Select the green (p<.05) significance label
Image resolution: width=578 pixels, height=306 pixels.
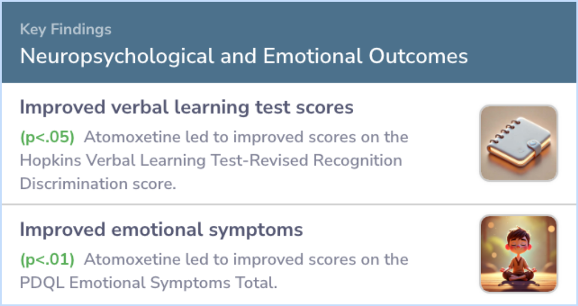coord(47,137)
